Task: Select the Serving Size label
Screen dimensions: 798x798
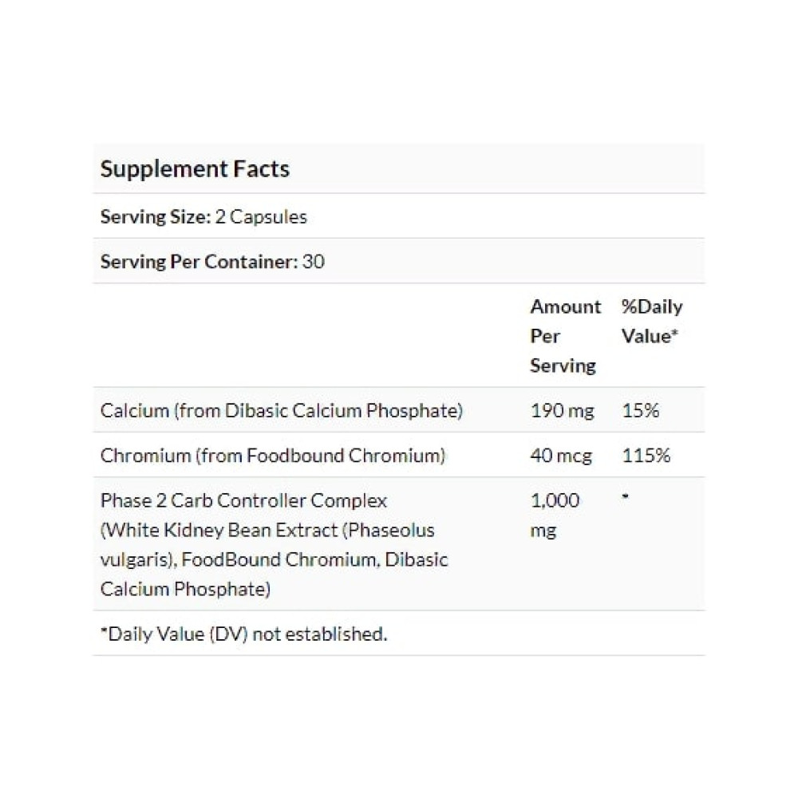Action: [156, 217]
